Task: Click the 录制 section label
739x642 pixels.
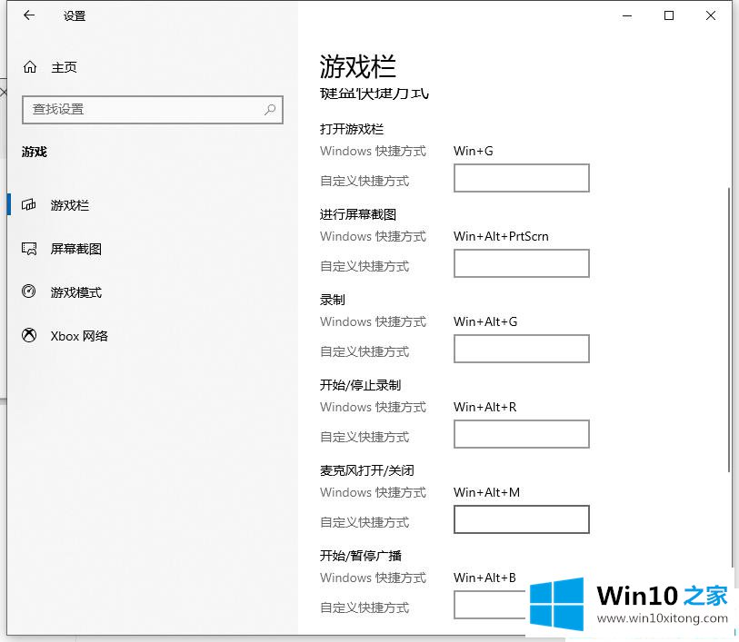Action: click(x=333, y=300)
